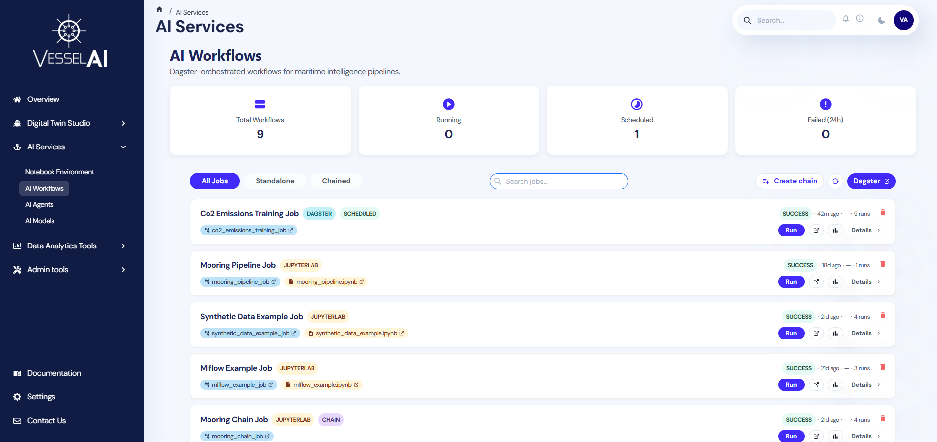Open Mlflow Example job external link icon

coord(816,385)
